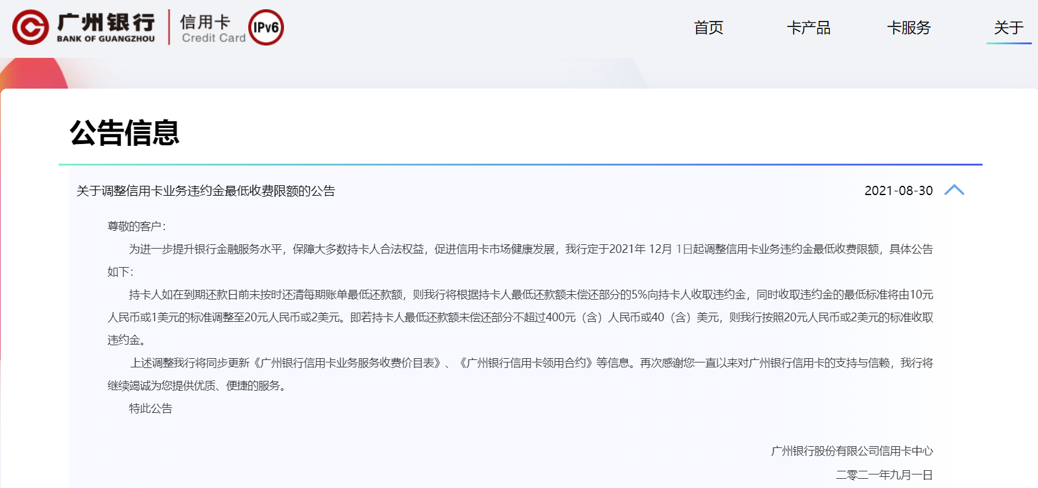1038x488 pixels.
Task: Open the 卡服务 menu item
Action: coord(909,28)
